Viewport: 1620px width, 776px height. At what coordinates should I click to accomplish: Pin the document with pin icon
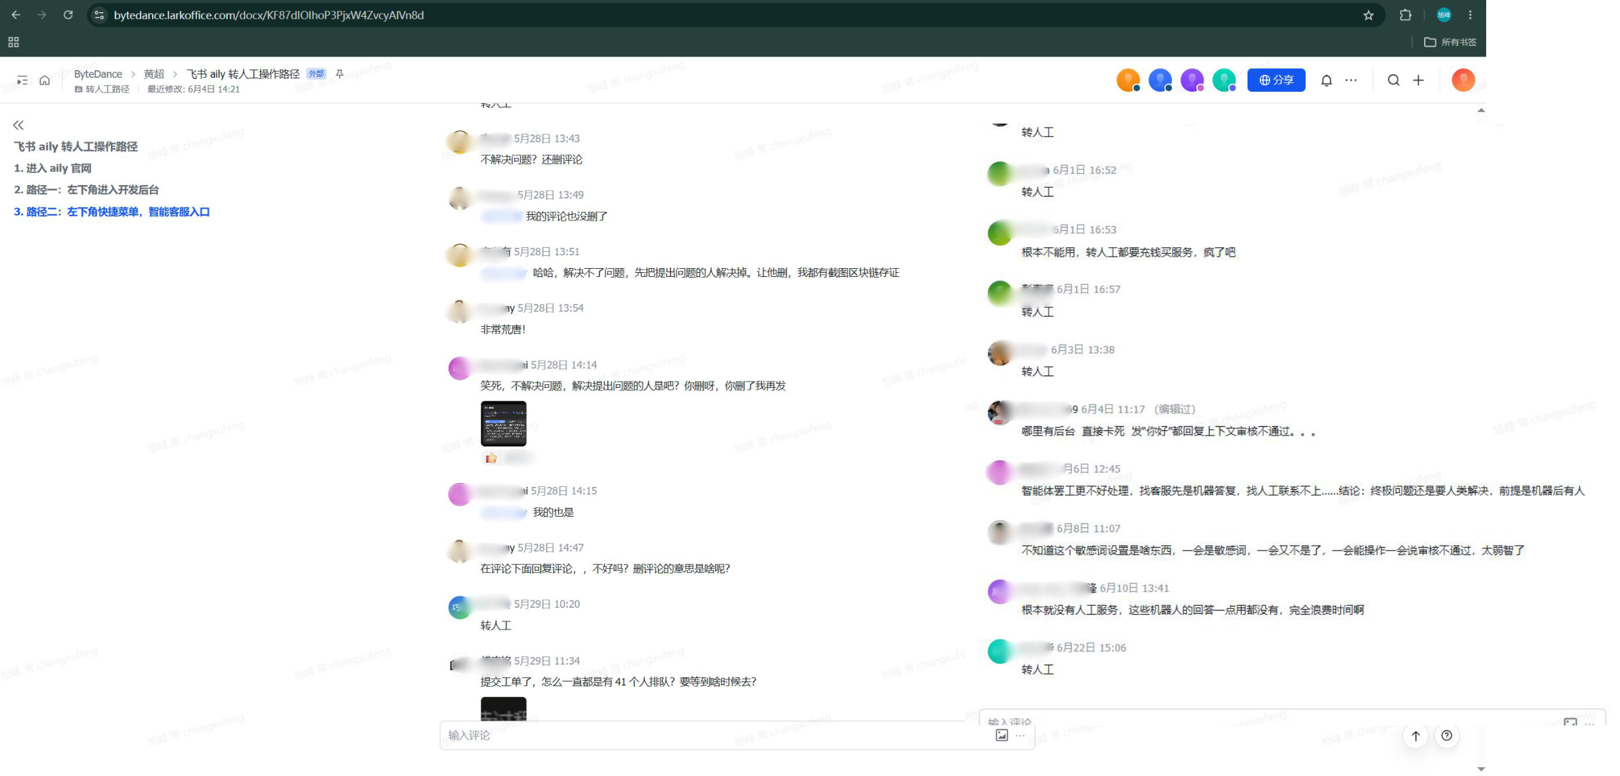340,74
